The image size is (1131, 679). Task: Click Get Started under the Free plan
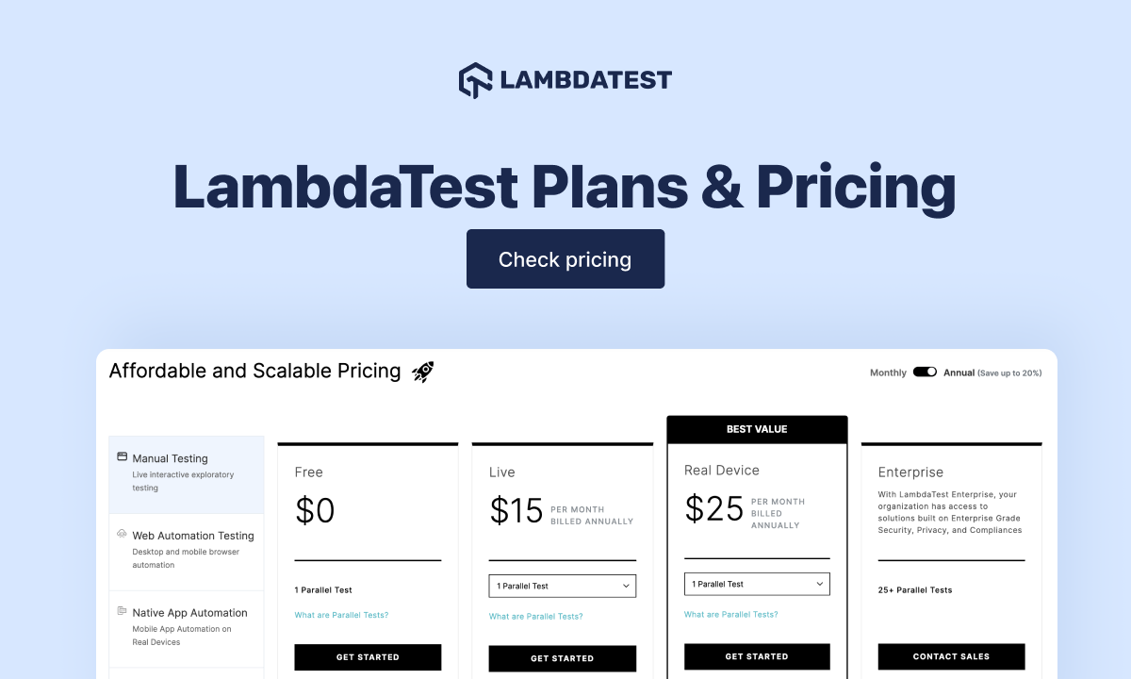[x=368, y=657]
